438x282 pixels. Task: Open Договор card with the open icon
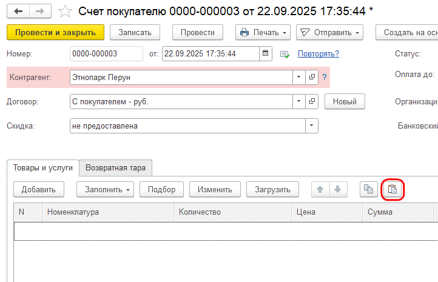tap(312, 101)
